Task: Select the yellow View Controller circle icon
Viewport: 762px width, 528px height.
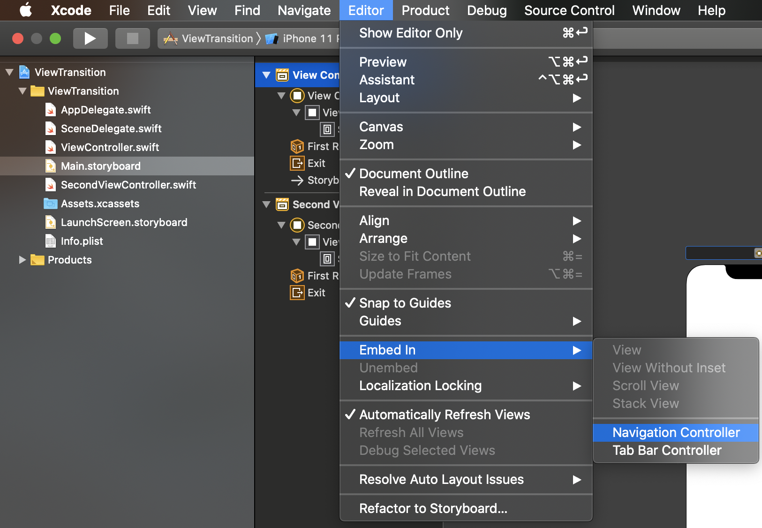Action: click(297, 96)
